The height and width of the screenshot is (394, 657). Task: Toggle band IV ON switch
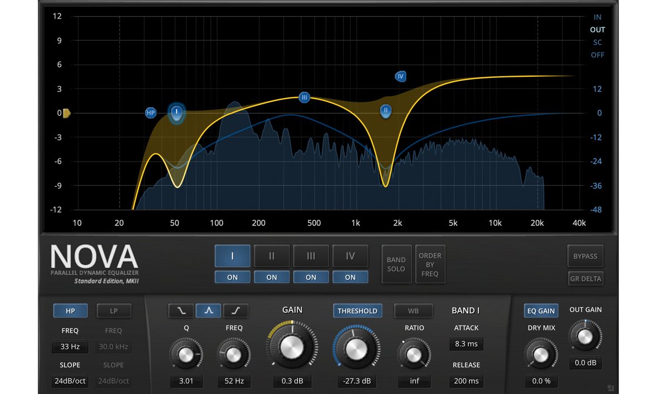[x=350, y=277]
